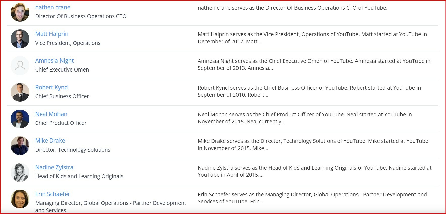The width and height of the screenshot is (446, 214).
Task: Click Amnesia Night's placeholder avatar icon
Action: [20, 65]
